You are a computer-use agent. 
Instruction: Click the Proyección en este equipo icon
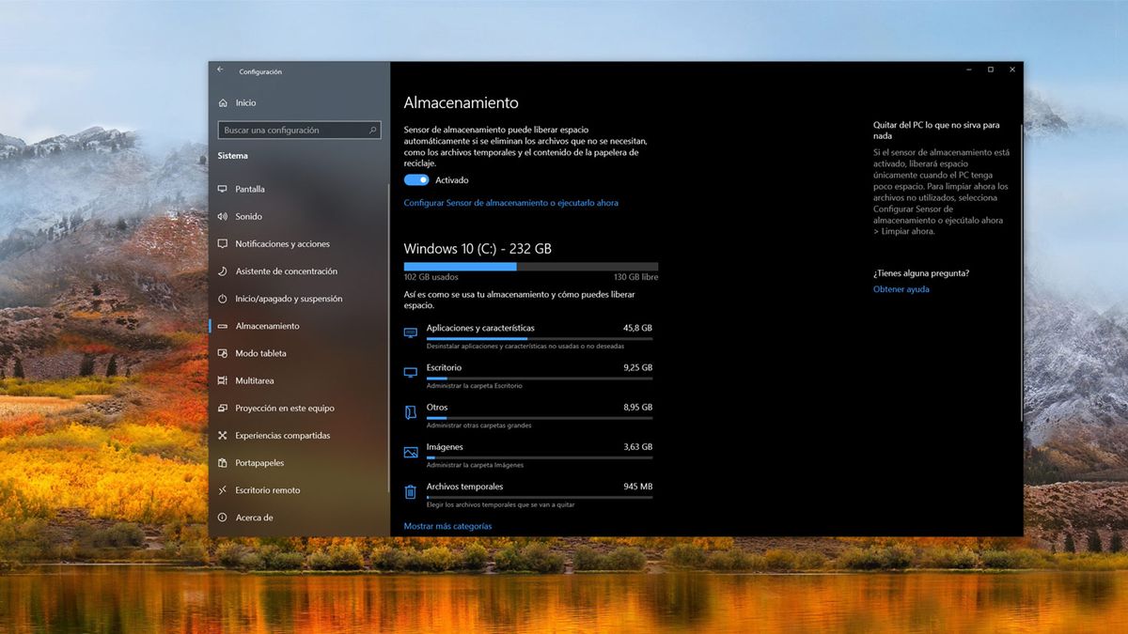(x=225, y=408)
